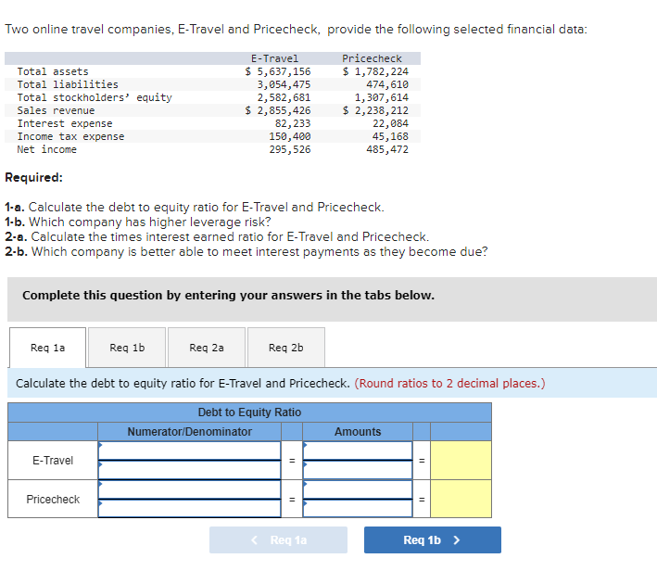657x571 pixels.
Task: Click the Amounts column header
Action: pyautogui.click(x=358, y=431)
